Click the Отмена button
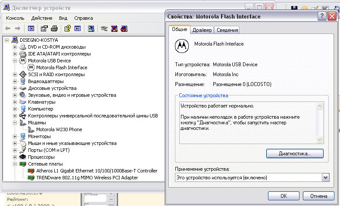Viewport: 340px width, 206px height. 318,196
